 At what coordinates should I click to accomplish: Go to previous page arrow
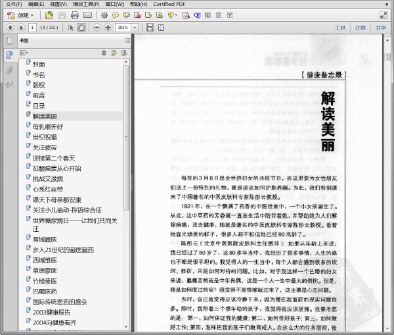click(x=10, y=27)
